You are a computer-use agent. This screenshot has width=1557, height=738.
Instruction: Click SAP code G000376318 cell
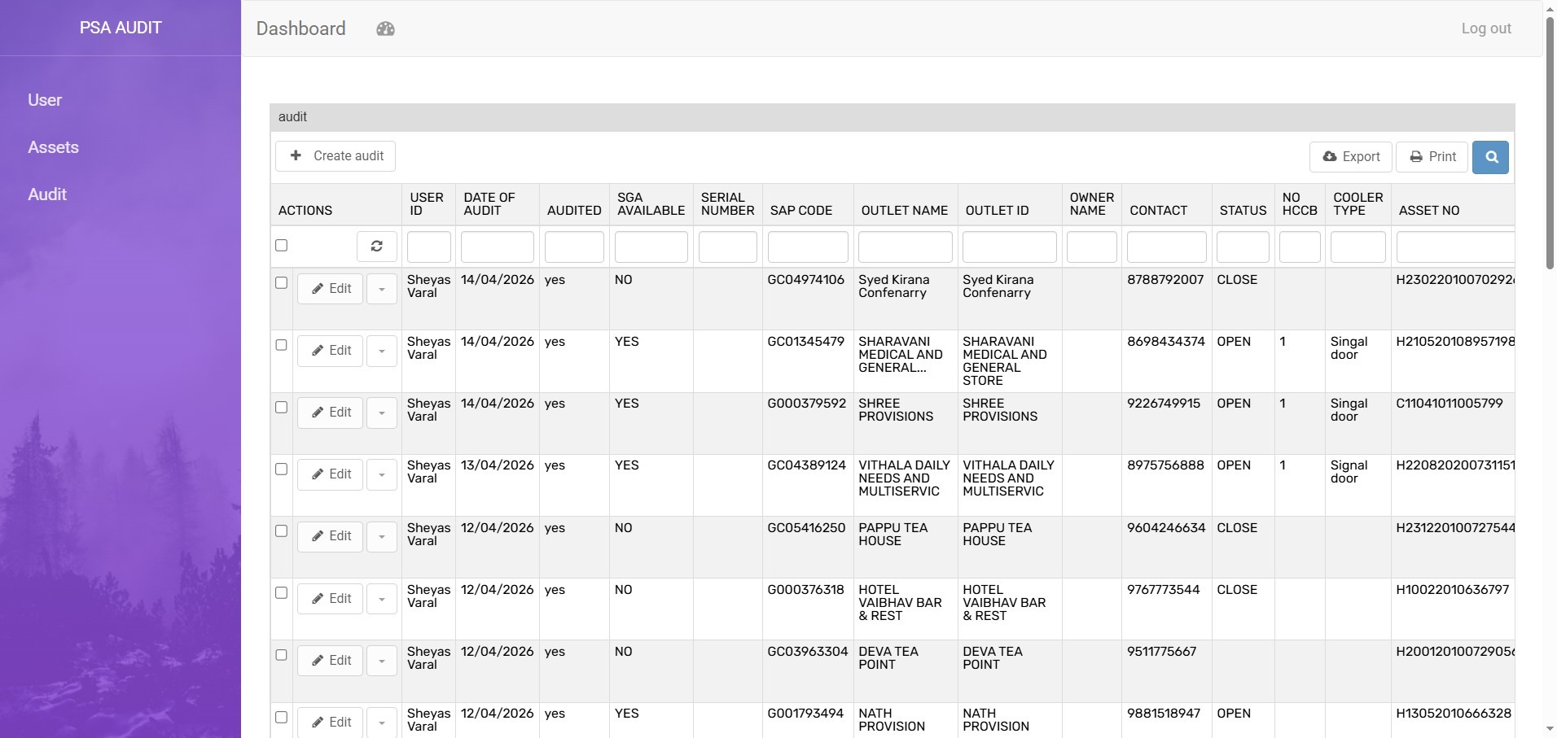806,590
